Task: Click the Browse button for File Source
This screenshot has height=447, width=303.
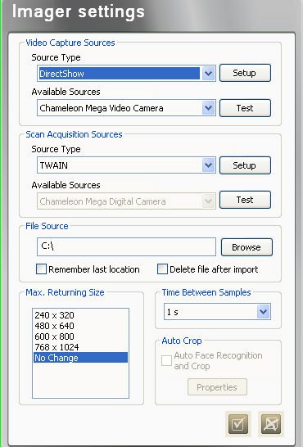Action: coord(246,247)
